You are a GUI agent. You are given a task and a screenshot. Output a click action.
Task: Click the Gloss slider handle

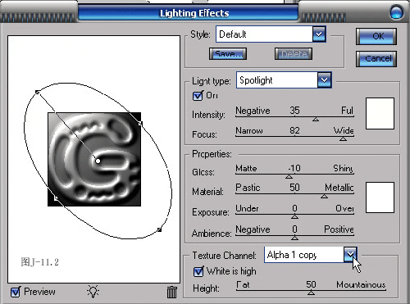click(x=289, y=177)
